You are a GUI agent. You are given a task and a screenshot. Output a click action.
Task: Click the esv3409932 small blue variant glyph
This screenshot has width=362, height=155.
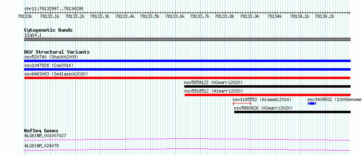[x=312, y=103]
